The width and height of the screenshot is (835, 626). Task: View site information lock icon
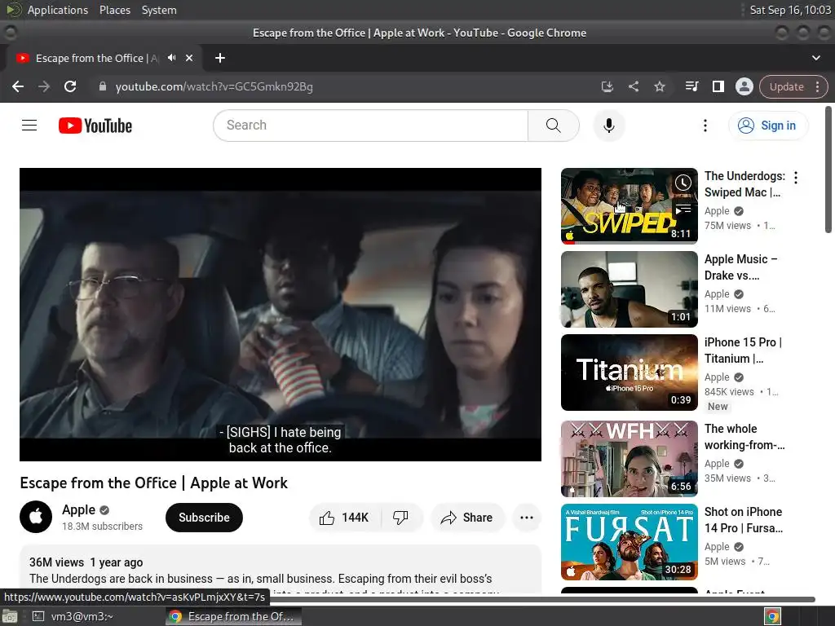click(x=103, y=86)
